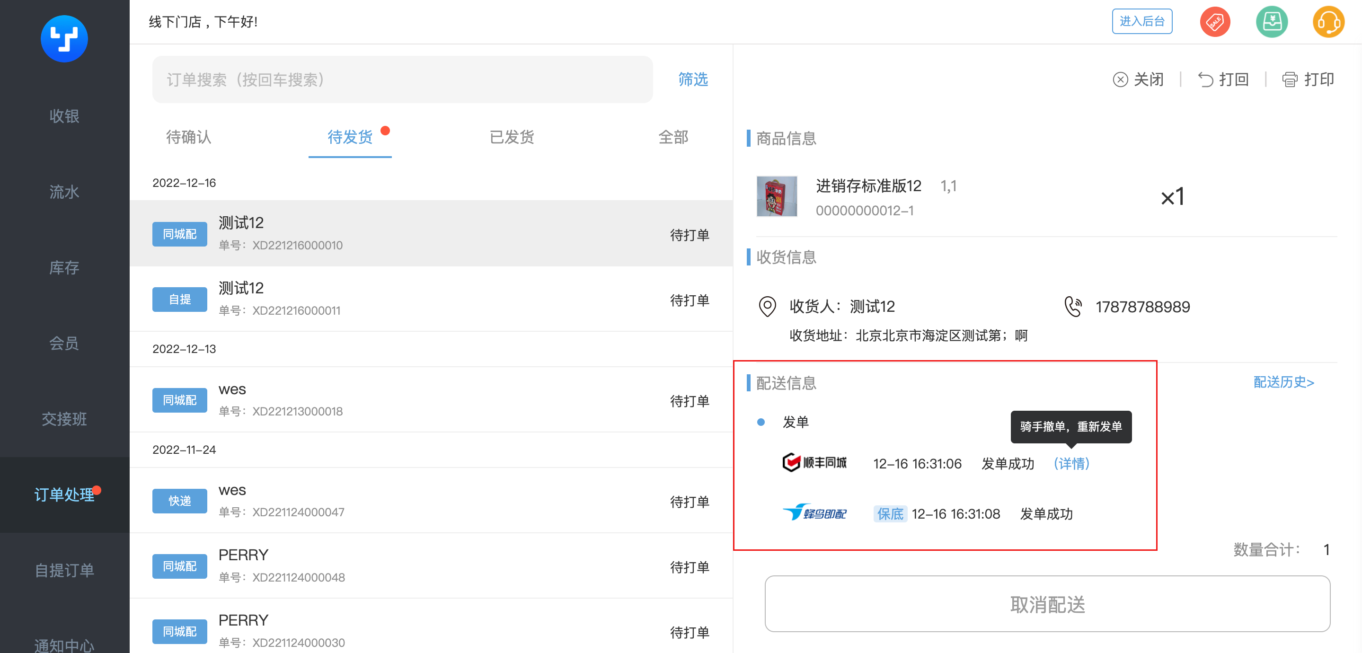Click the printer icon next to 打印
Screen dimensions: 1362x653
tap(1290, 80)
